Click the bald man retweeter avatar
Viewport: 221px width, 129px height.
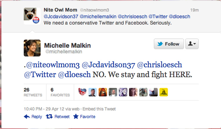click(x=113, y=92)
